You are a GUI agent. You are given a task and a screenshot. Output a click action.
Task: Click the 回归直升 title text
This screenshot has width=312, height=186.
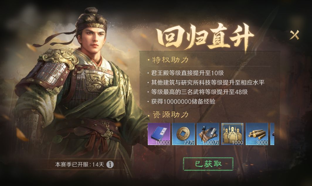[x=205, y=37]
